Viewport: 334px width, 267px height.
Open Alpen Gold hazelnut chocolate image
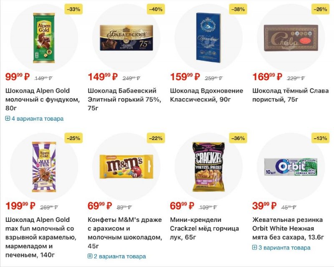tap(44, 38)
